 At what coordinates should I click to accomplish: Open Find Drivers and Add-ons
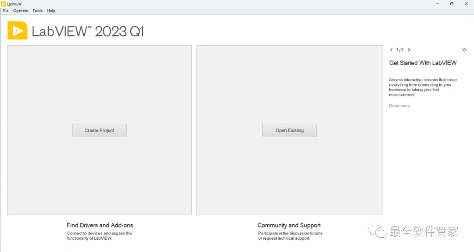coord(100,225)
